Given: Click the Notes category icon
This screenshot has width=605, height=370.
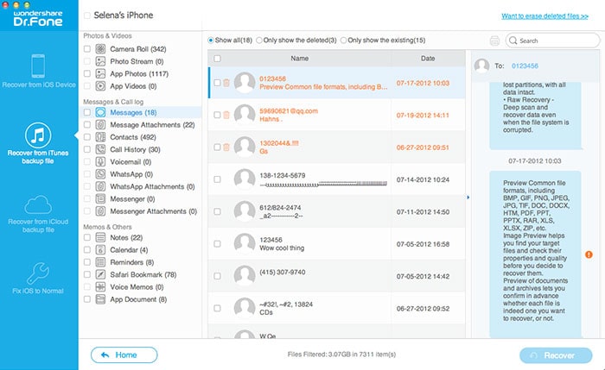Looking at the screenshot, I should tap(101, 237).
